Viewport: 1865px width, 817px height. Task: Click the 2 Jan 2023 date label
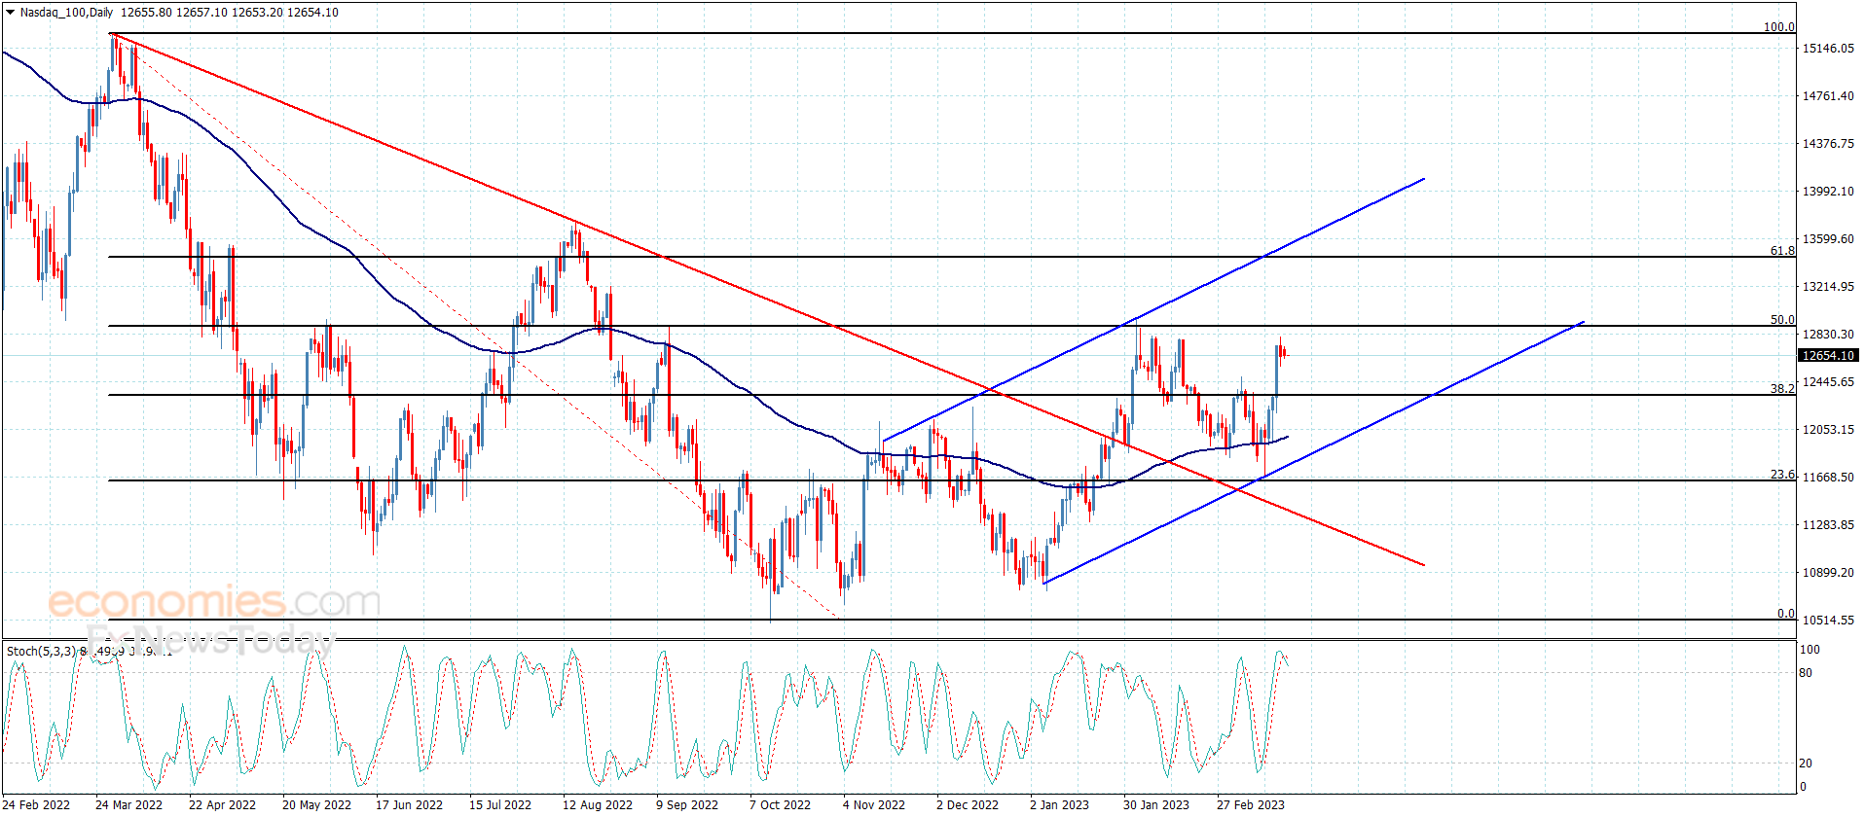(1059, 805)
